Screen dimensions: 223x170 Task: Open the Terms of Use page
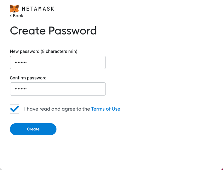(x=105, y=109)
